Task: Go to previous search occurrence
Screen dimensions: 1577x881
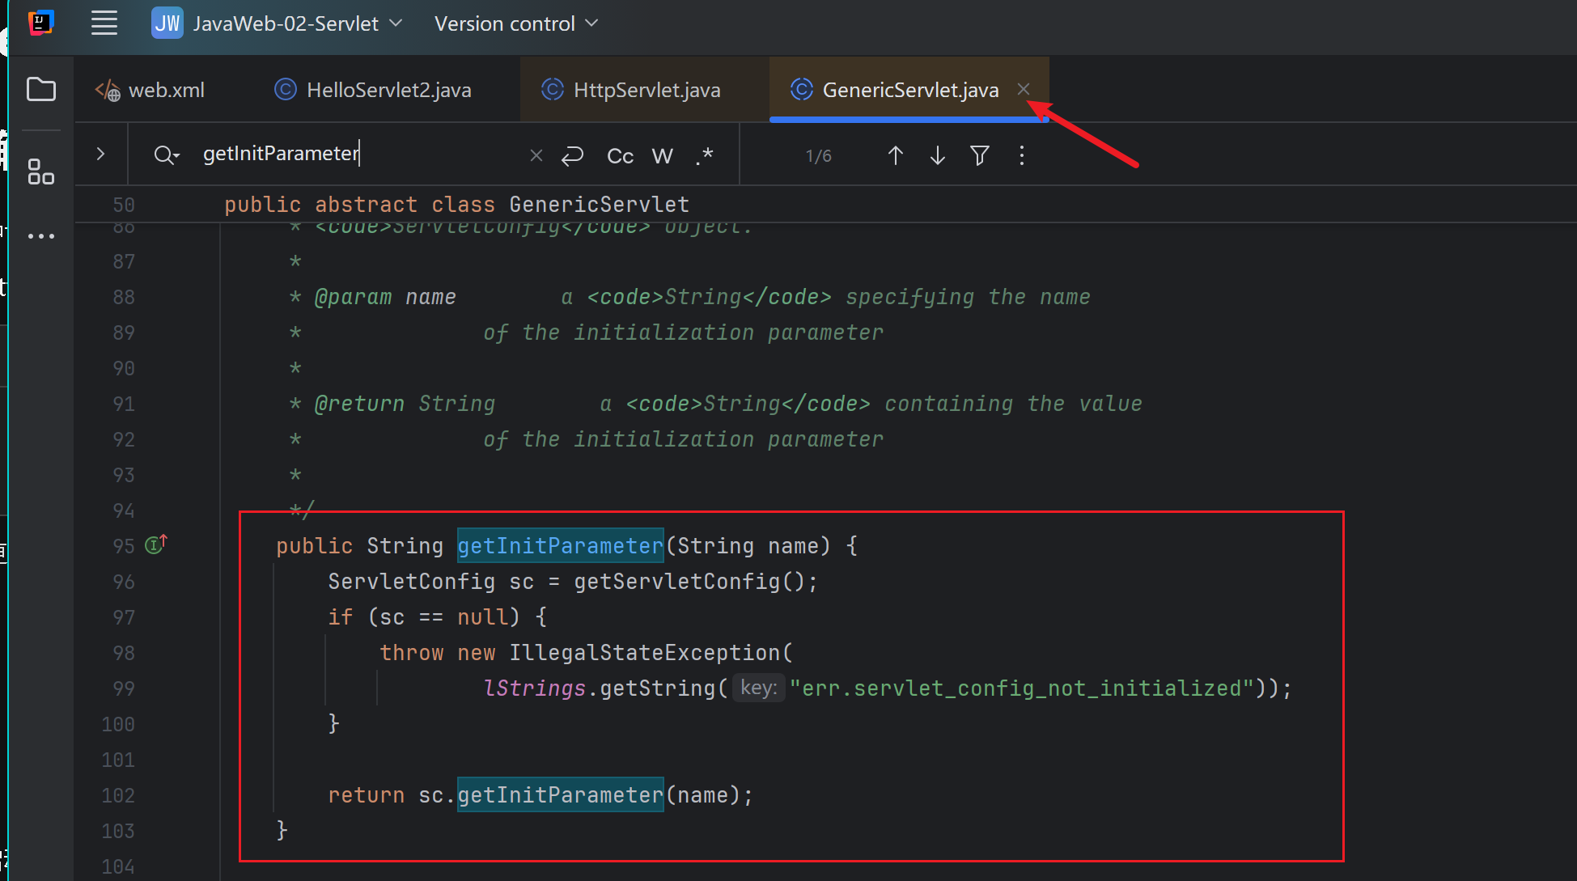Action: (895, 155)
